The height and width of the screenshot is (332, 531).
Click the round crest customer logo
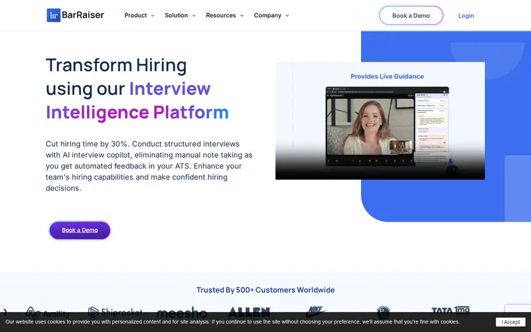click(x=384, y=311)
